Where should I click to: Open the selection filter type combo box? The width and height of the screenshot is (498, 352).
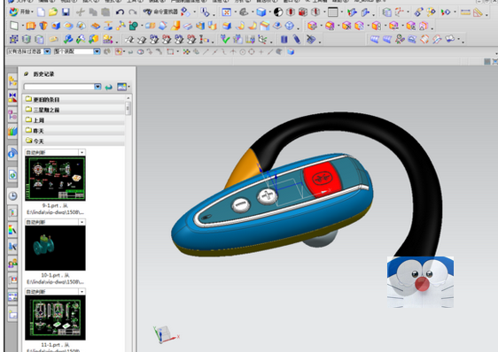pos(28,51)
